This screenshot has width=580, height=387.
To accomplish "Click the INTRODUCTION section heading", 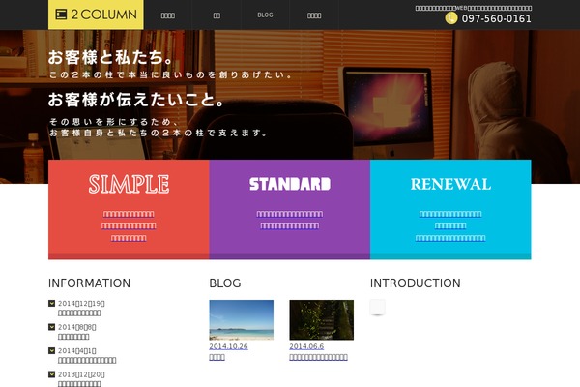I will pos(416,283).
